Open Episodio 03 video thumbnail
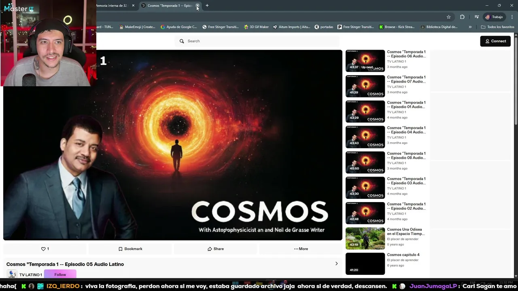The width and height of the screenshot is (518, 291). click(365, 188)
